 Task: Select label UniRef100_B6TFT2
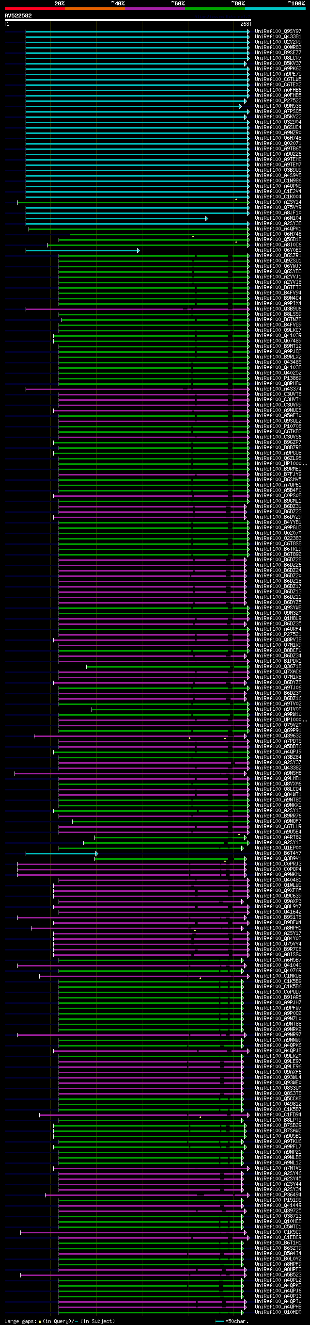coord(278,288)
